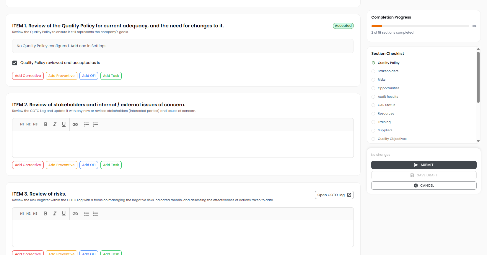Uncheck Quality Policy reviewed and accepted checkbox
The width and height of the screenshot is (487, 255).
point(15,63)
